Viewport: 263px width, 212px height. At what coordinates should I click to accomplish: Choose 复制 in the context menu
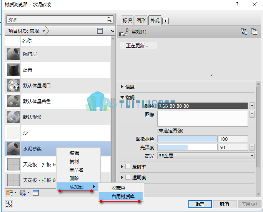pyautogui.click(x=78, y=161)
